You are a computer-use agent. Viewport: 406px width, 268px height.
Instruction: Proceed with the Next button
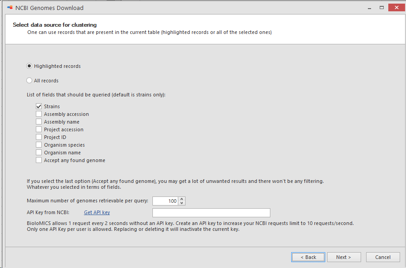tap(344, 257)
